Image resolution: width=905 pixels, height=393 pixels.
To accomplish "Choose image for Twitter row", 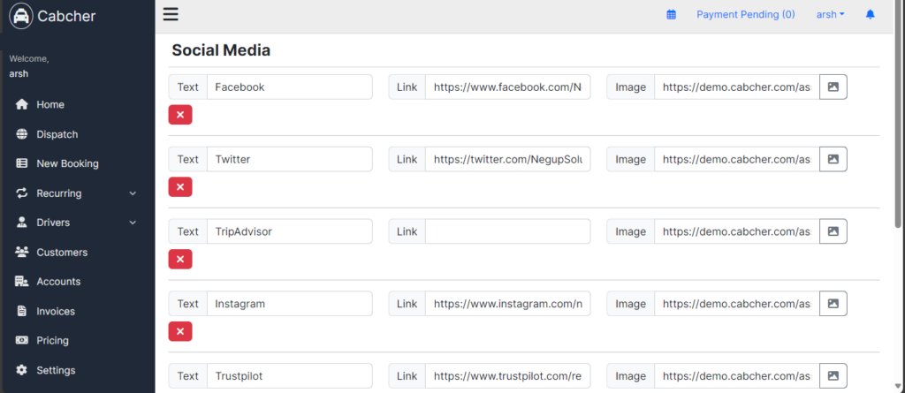I will coord(833,159).
